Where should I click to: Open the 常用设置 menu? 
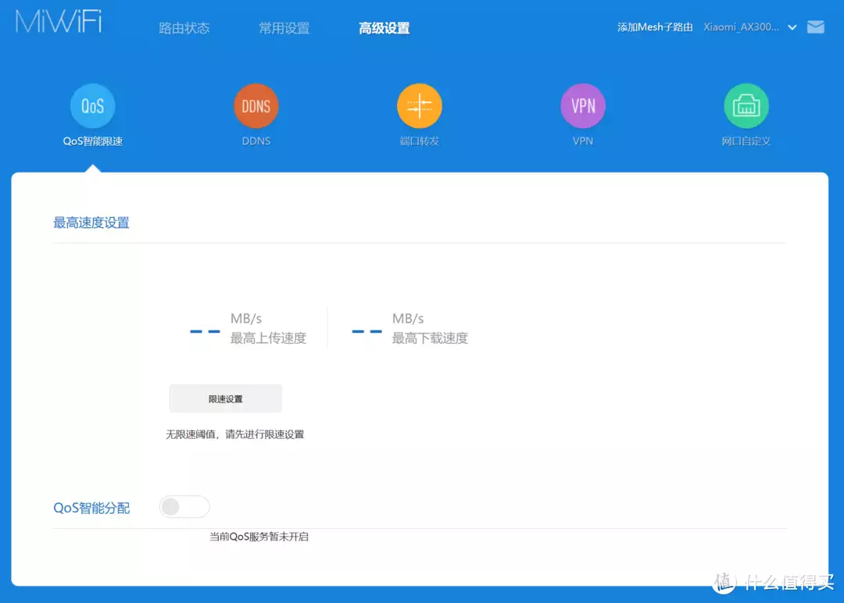point(284,28)
